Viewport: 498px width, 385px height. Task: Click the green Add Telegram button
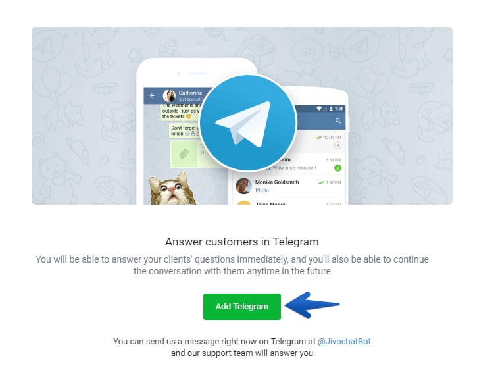click(x=241, y=307)
